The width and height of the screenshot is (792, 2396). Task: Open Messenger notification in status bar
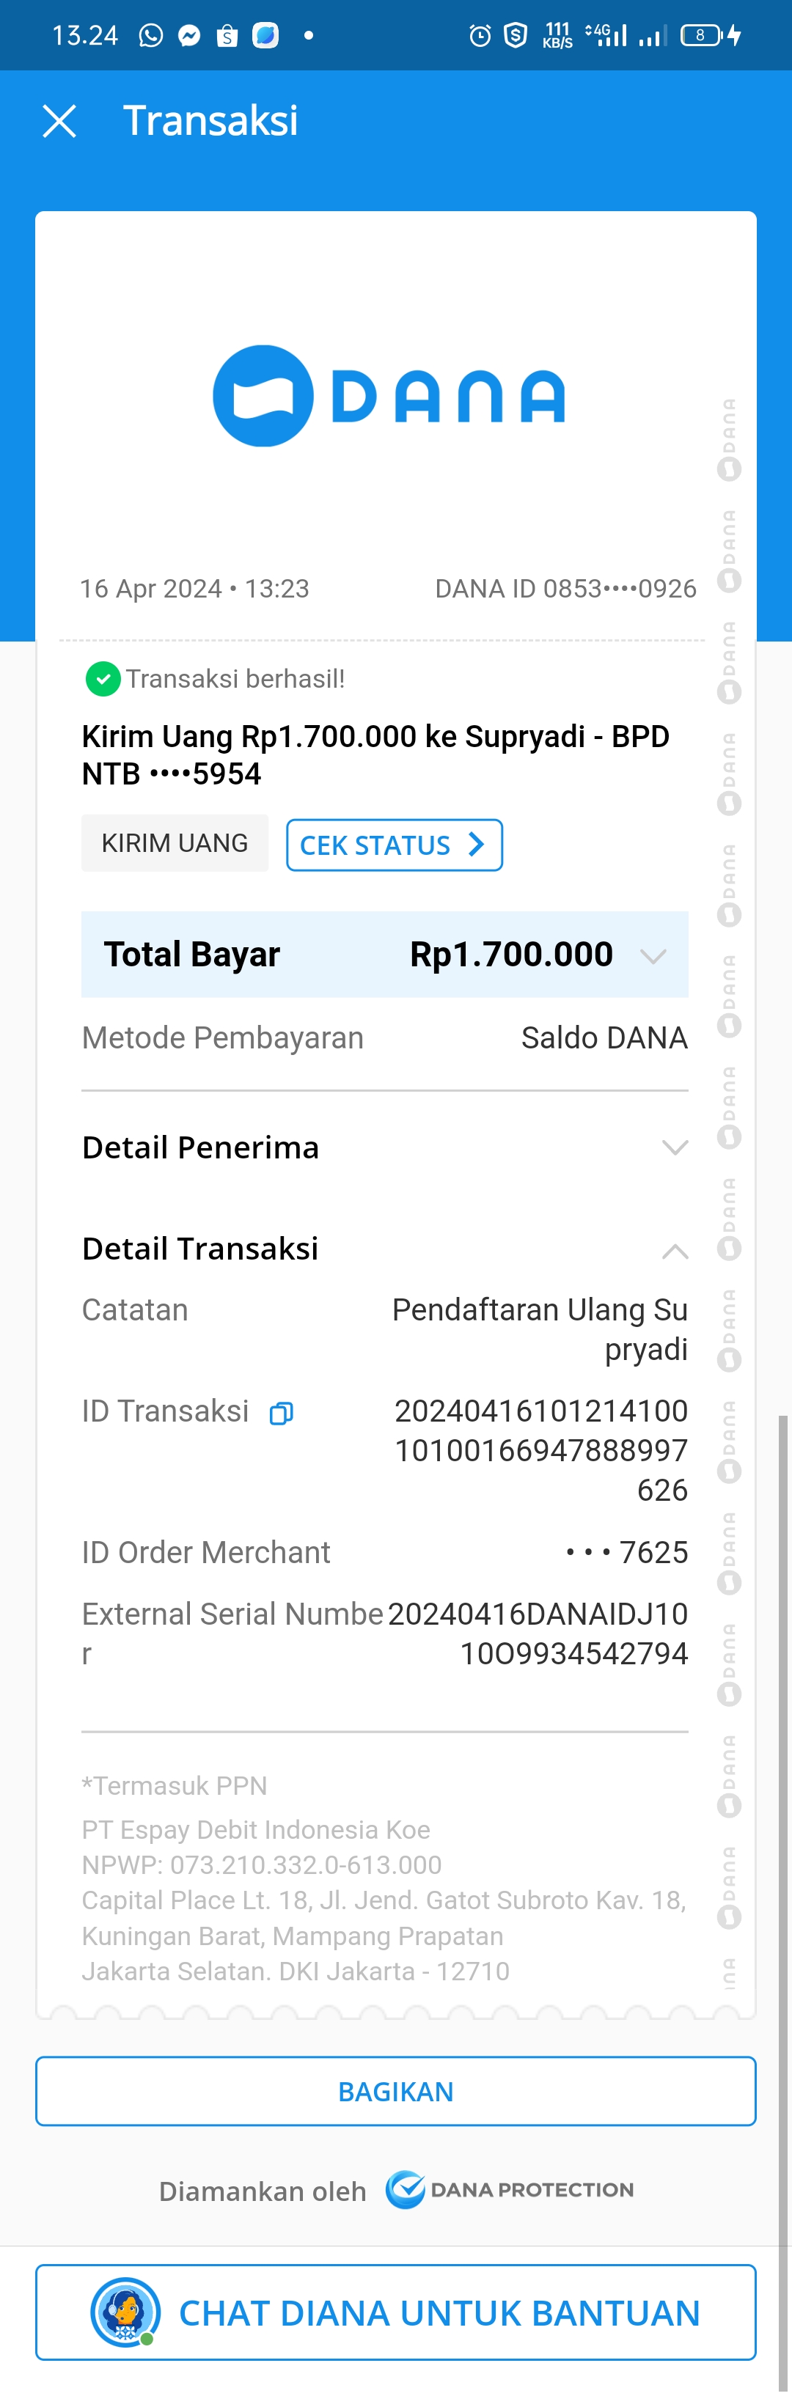click(x=189, y=35)
